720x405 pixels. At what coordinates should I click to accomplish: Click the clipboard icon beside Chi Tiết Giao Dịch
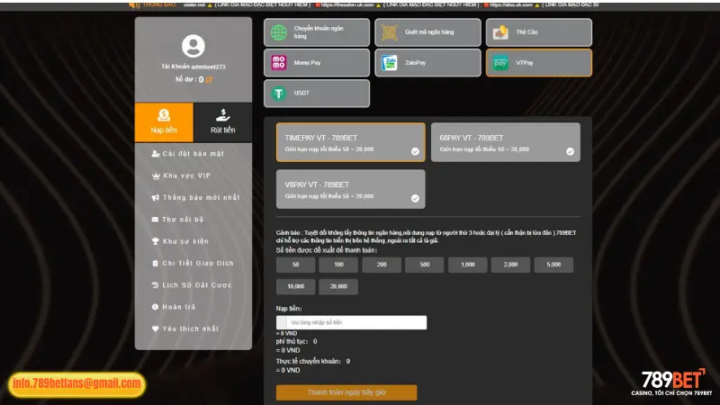point(155,263)
